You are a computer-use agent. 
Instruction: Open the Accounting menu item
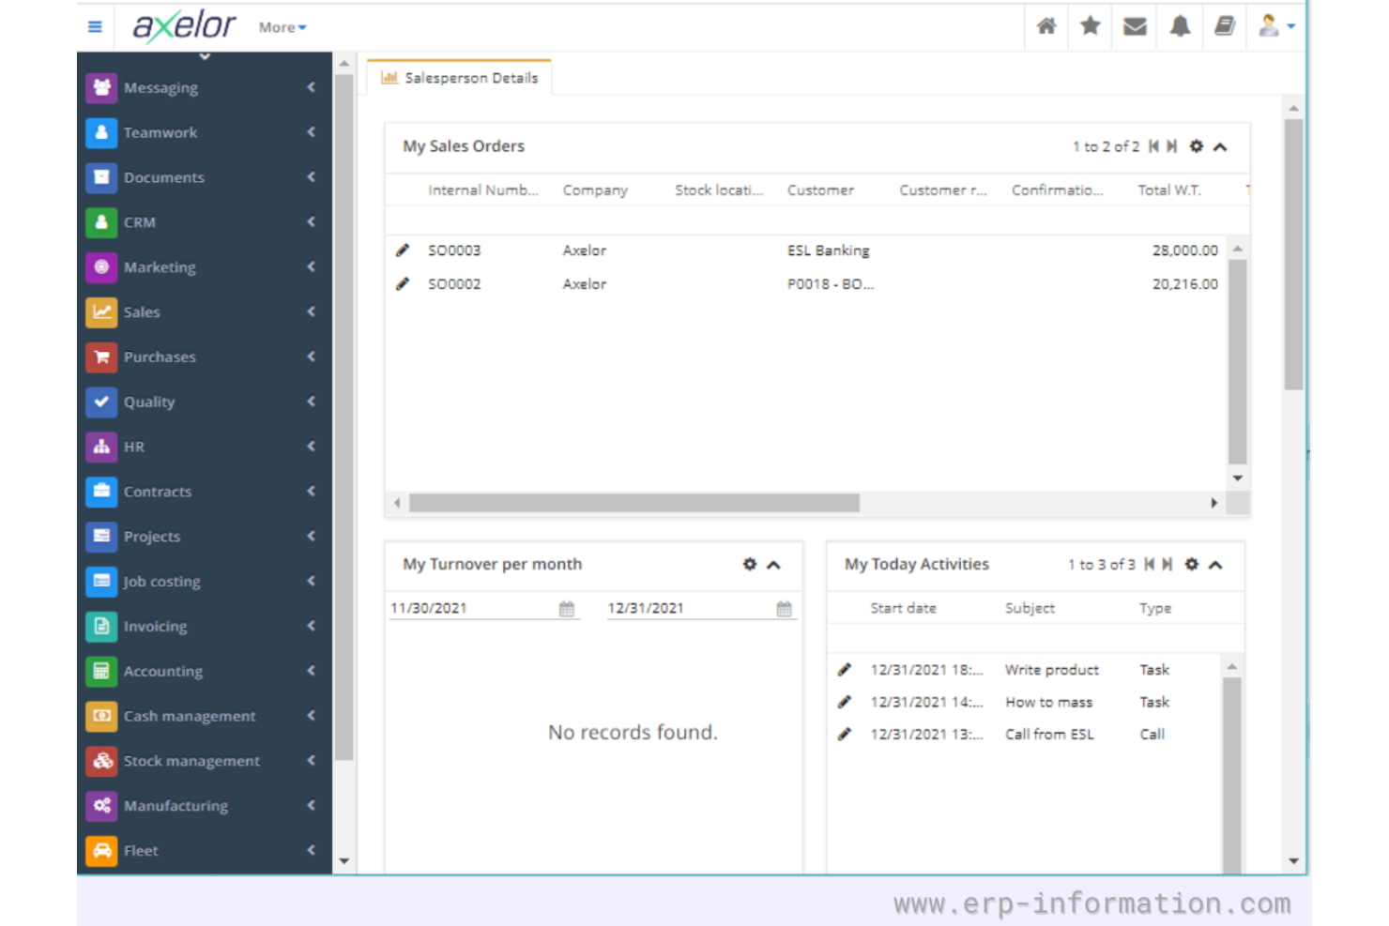coord(203,671)
